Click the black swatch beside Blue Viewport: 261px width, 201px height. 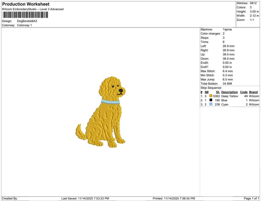pyautogui.click(x=211, y=100)
